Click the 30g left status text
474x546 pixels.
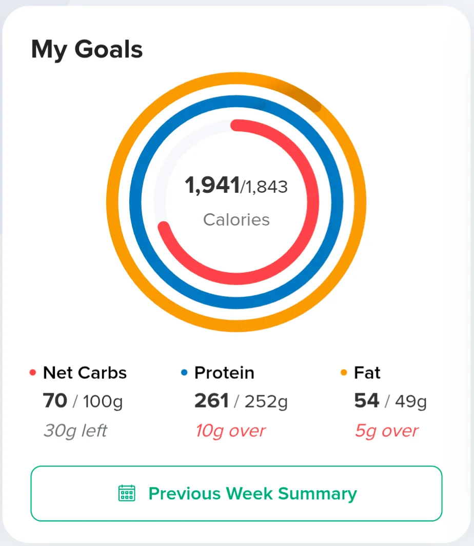click(x=75, y=431)
